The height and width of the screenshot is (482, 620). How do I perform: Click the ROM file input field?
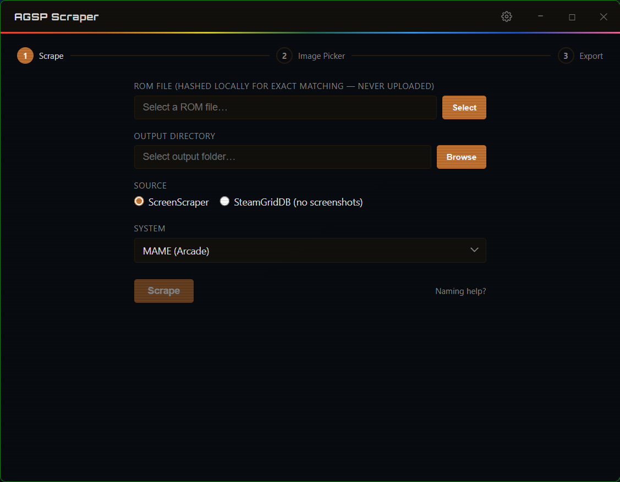285,107
